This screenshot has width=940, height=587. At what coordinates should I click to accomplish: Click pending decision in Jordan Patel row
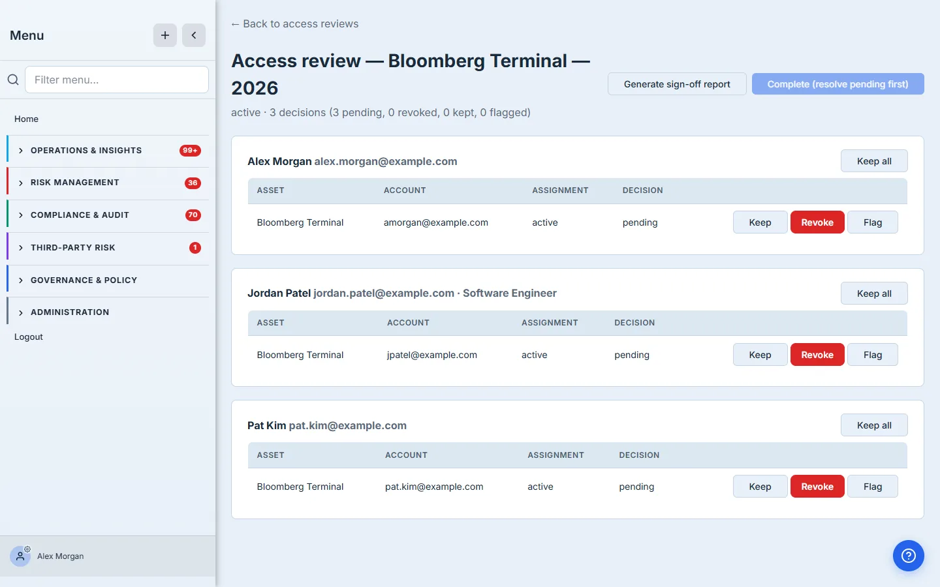(632, 355)
